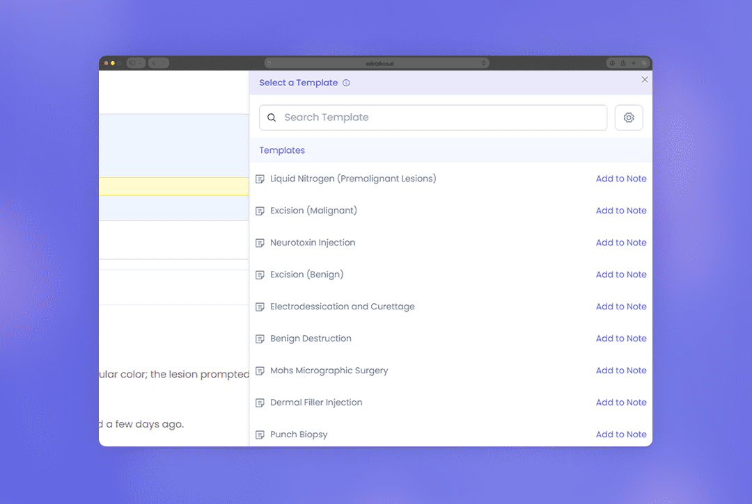The width and height of the screenshot is (752, 504).
Task: Click the browser share icon
Action: 622,63
